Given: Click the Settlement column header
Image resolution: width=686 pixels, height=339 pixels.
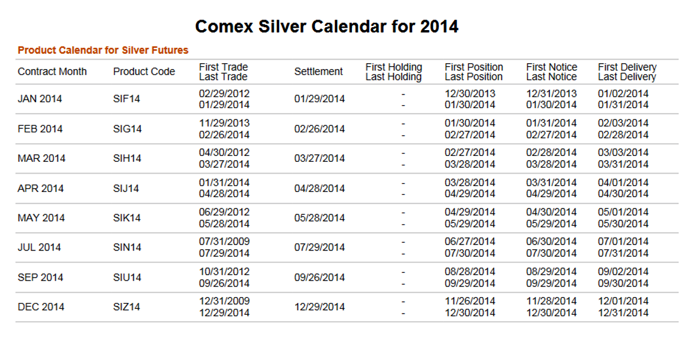Looking at the screenshot, I should click(x=319, y=71).
